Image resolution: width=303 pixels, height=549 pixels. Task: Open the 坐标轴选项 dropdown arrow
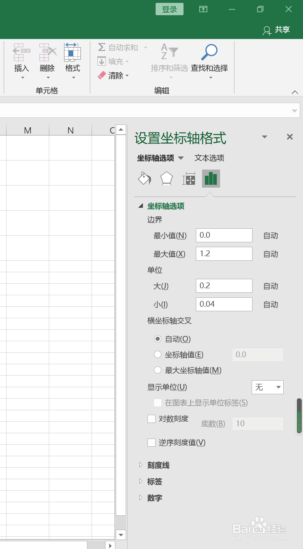pos(181,158)
